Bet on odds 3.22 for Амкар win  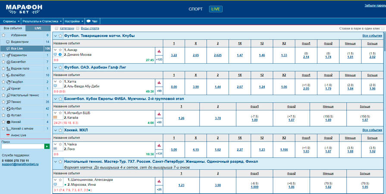click(x=174, y=55)
